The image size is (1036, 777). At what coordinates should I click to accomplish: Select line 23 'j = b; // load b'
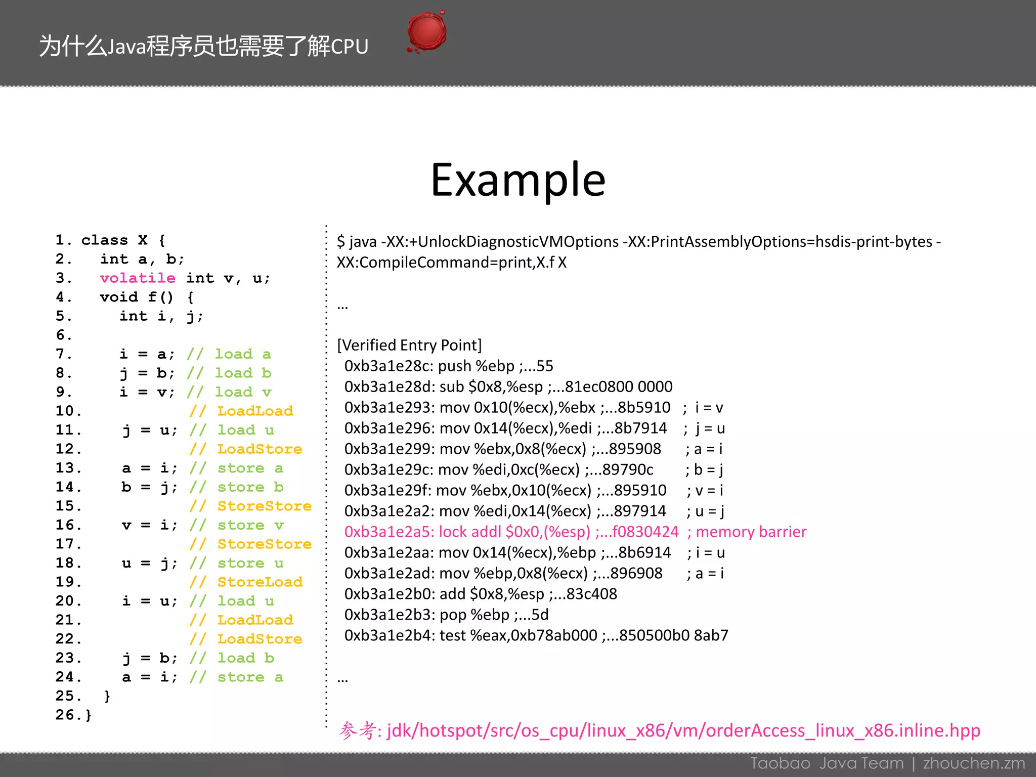point(165,658)
